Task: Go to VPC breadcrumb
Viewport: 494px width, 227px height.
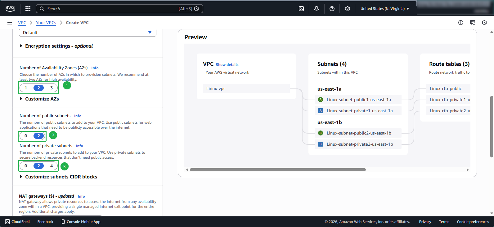Action: (22, 23)
